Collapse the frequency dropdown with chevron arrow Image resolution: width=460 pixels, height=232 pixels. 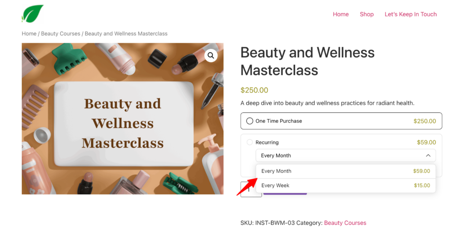tap(428, 156)
